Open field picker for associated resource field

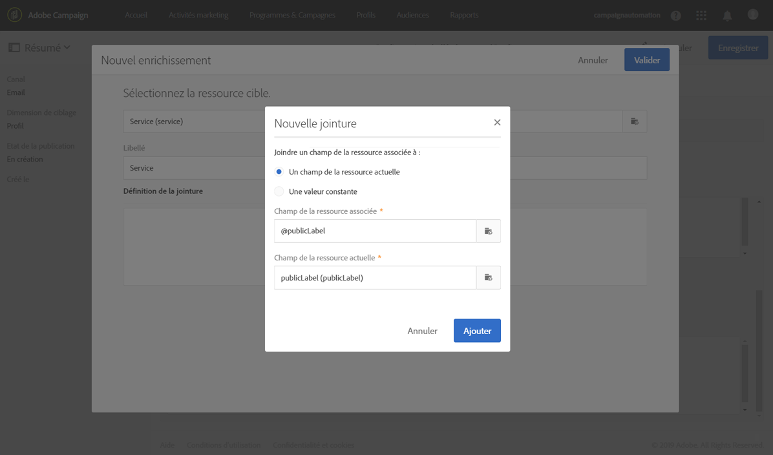click(x=489, y=231)
